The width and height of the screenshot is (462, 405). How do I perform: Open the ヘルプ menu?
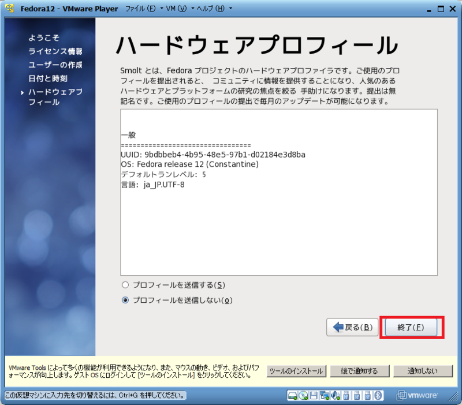pos(211,9)
